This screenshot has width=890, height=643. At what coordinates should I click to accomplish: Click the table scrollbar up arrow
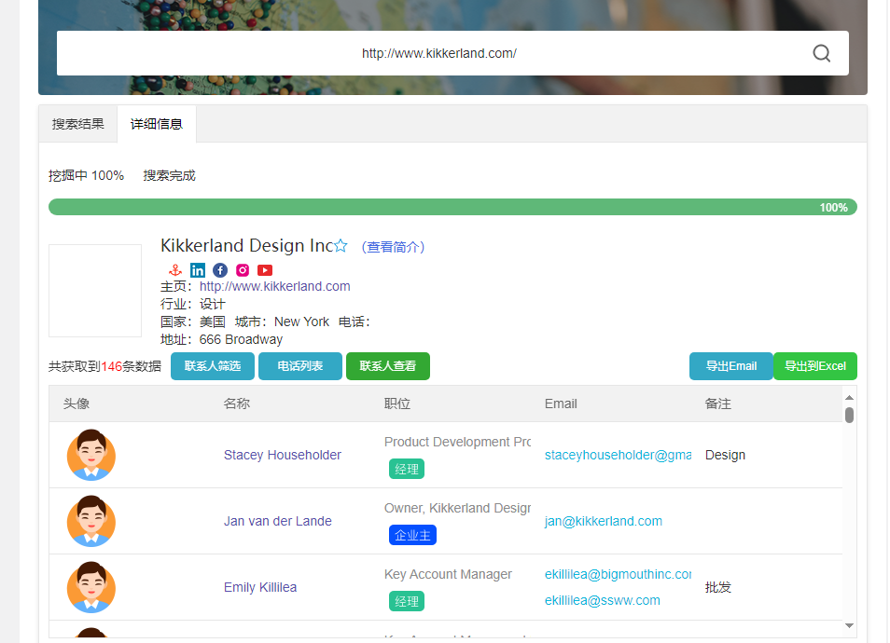pyautogui.click(x=849, y=398)
